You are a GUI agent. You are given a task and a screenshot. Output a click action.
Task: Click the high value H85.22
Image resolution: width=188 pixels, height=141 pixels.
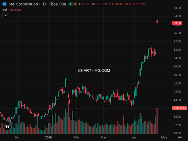click(96, 4)
